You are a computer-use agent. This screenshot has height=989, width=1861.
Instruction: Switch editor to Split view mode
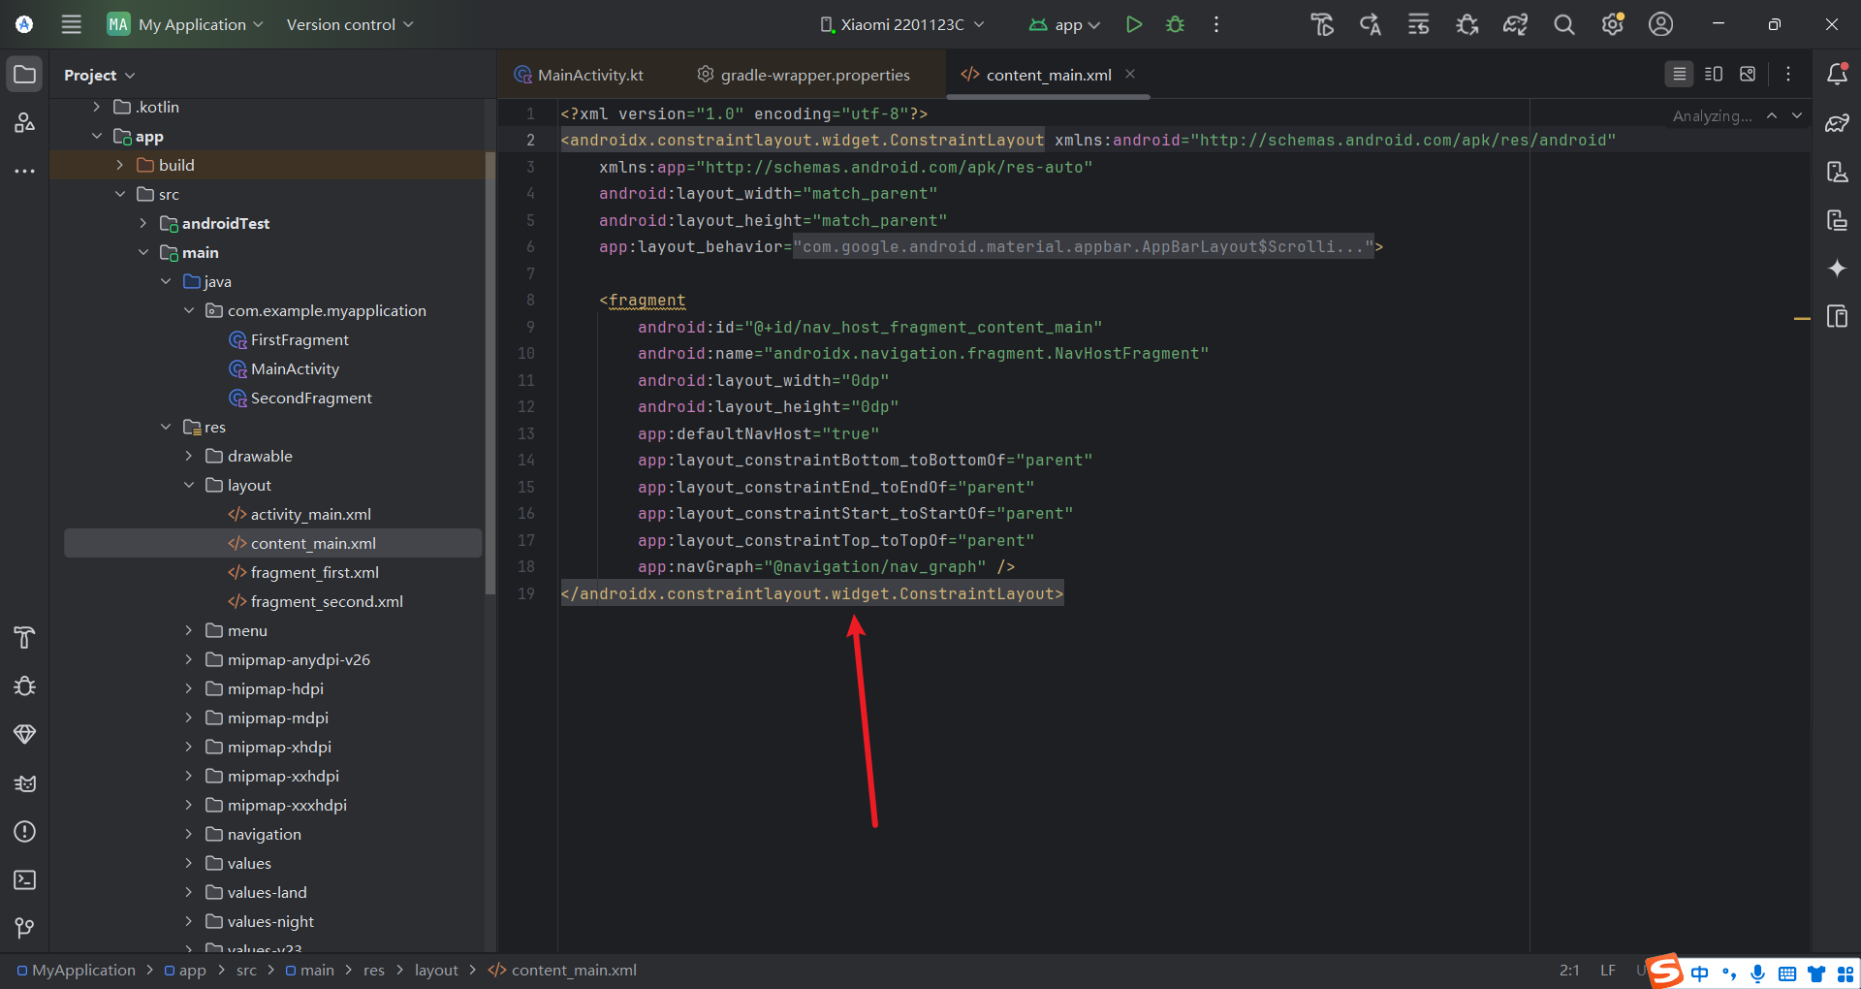click(x=1714, y=74)
